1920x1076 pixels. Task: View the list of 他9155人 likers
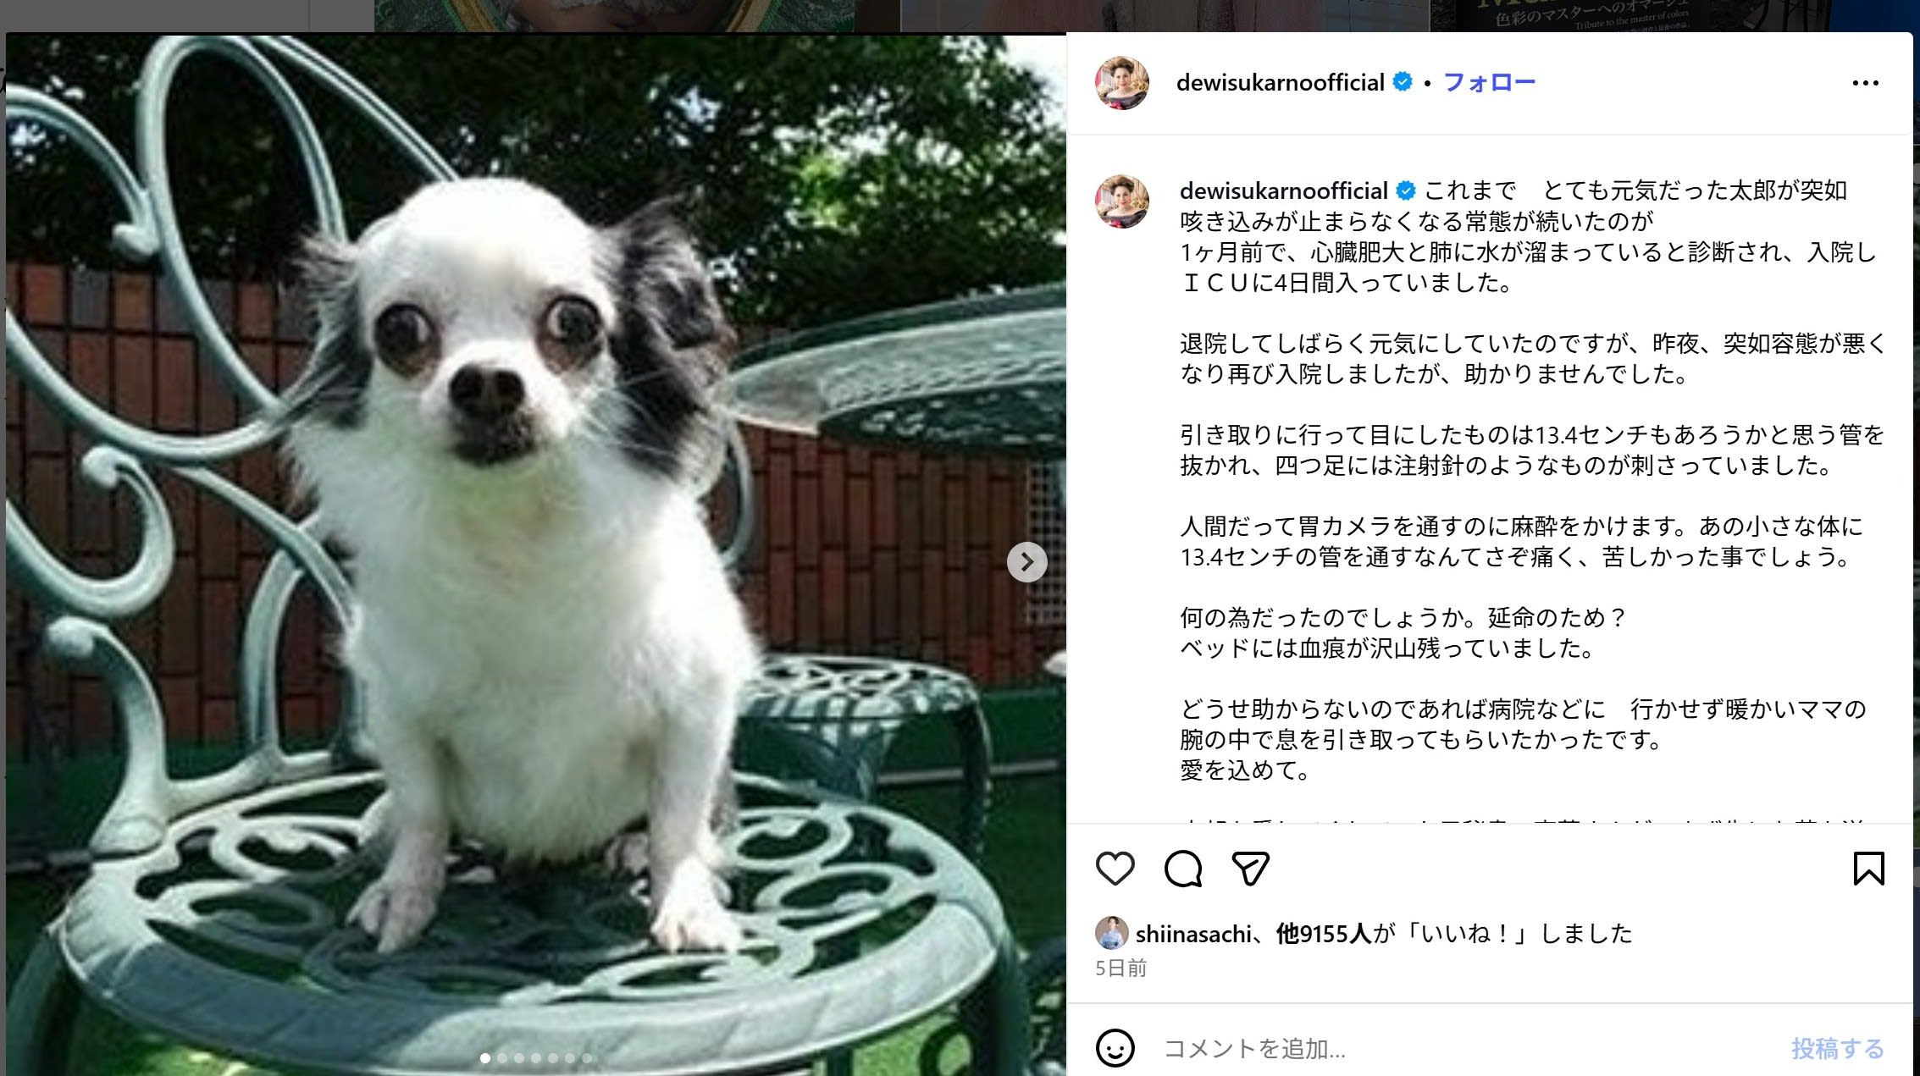[x=1324, y=934]
